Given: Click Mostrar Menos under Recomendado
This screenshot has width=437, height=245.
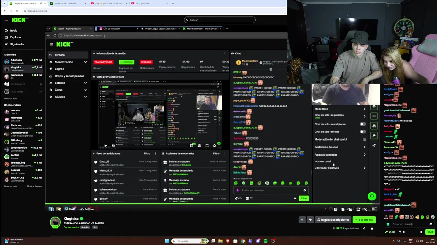Looking at the screenshot, I should coord(34,186).
